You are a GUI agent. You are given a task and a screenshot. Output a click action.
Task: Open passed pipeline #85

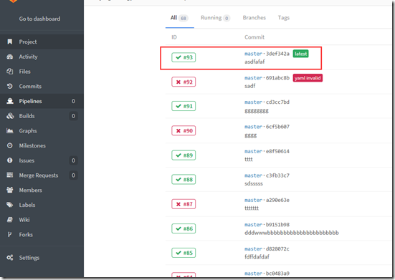[184, 253]
